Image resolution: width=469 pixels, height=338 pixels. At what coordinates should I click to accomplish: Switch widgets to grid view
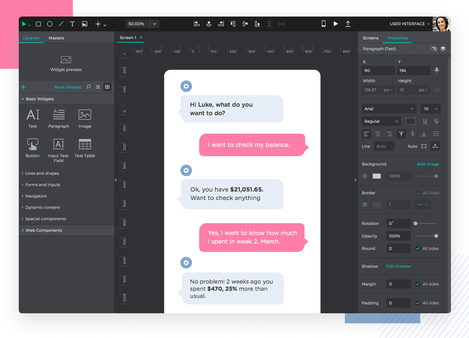pos(107,87)
